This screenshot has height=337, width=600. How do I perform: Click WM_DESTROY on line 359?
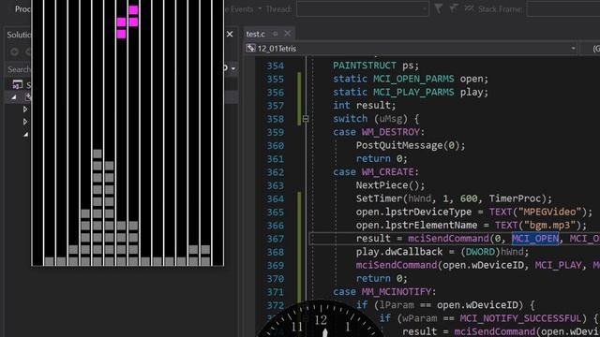[391, 132]
